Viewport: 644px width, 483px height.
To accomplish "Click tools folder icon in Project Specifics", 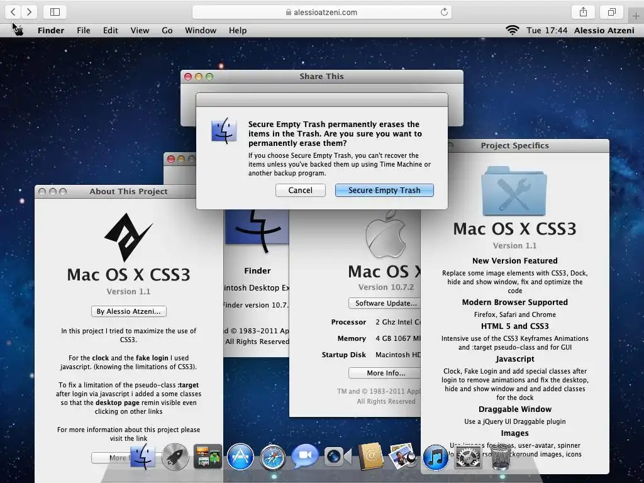I will pos(514,191).
